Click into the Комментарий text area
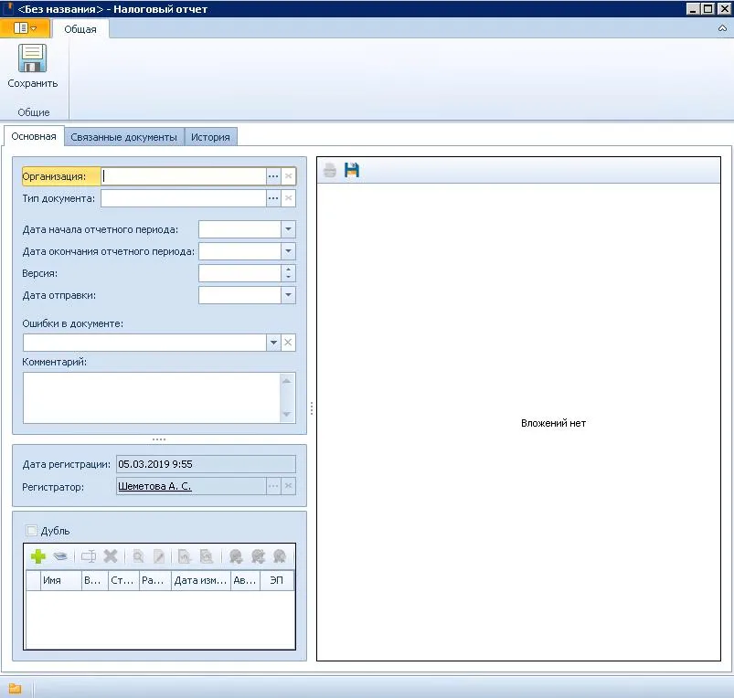The width and height of the screenshot is (734, 698). 151,397
